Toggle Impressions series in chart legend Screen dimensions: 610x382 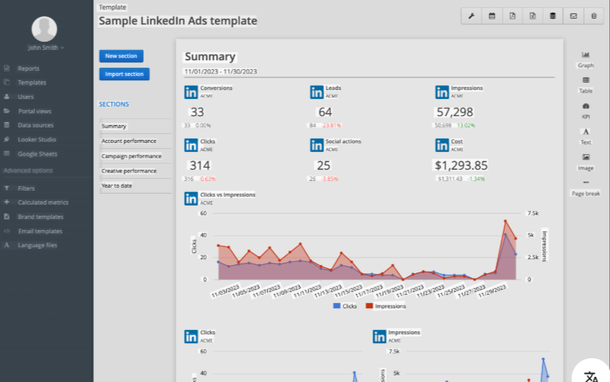coord(386,306)
